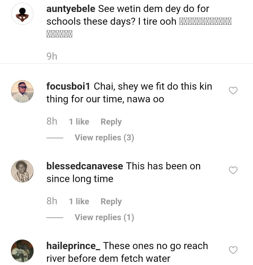Tap heart on haileprince_'s comment
The image size is (253, 265).
(x=233, y=250)
